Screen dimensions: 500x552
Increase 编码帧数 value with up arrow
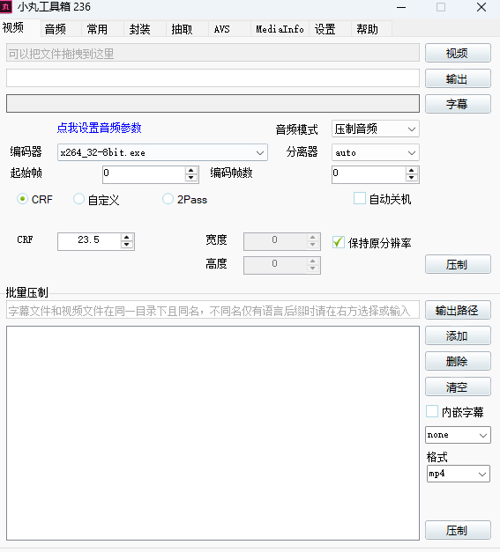point(411,171)
